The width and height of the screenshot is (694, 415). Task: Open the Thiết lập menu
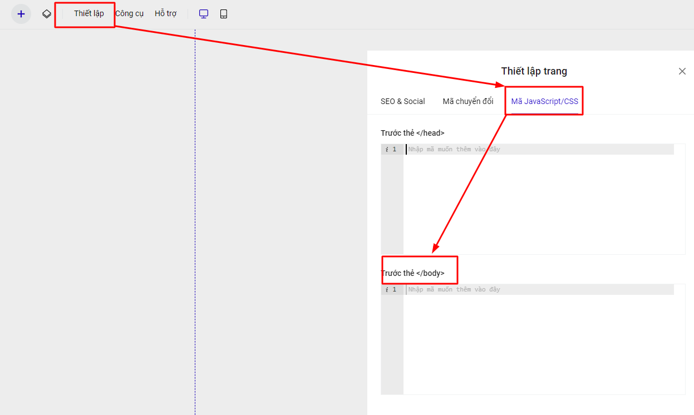(x=88, y=13)
